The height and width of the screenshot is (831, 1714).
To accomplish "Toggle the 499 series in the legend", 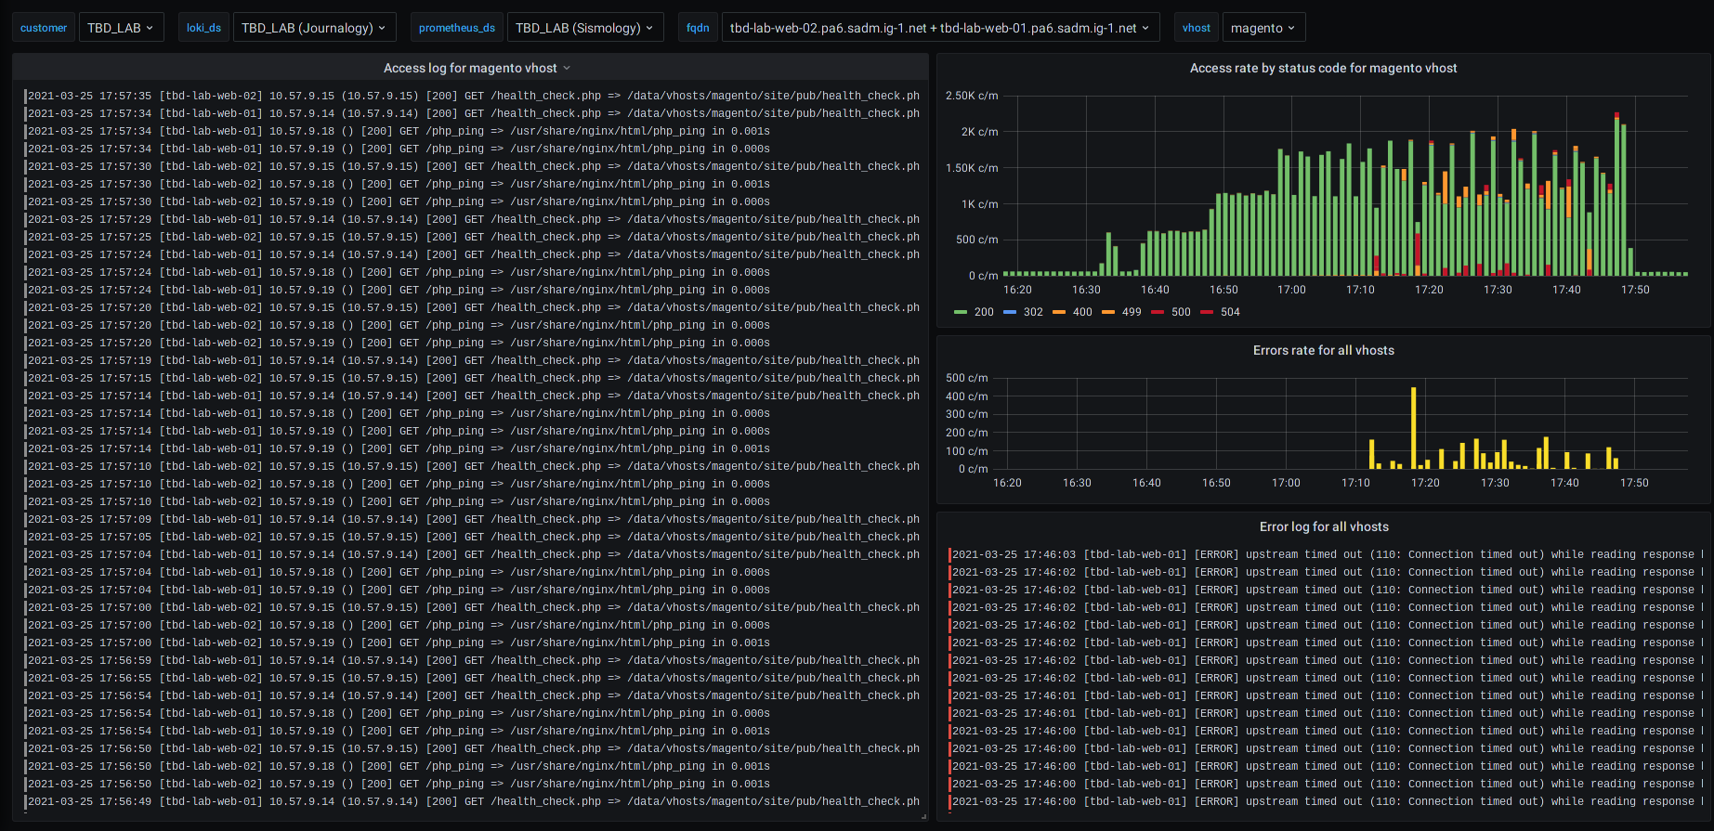I will click(x=1132, y=312).
